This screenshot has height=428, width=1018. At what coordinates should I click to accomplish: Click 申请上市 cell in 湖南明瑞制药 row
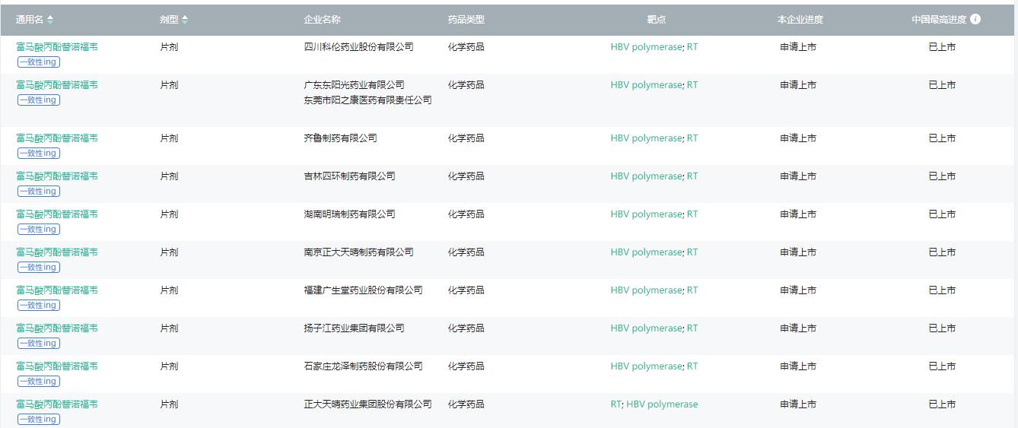pyautogui.click(x=798, y=214)
